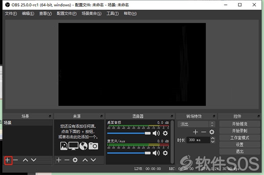The width and height of the screenshot is (264, 175).
Task: Click the browser globe source icon
Action: (x=83, y=146)
